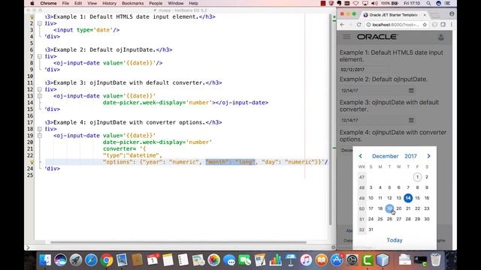Collapse the oj-input-date fold at line 19

[x=40, y=135]
